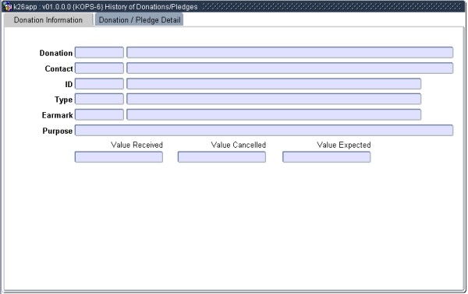The height and width of the screenshot is (294, 468).
Task: Click the Donation description field
Action: pyautogui.click(x=289, y=52)
